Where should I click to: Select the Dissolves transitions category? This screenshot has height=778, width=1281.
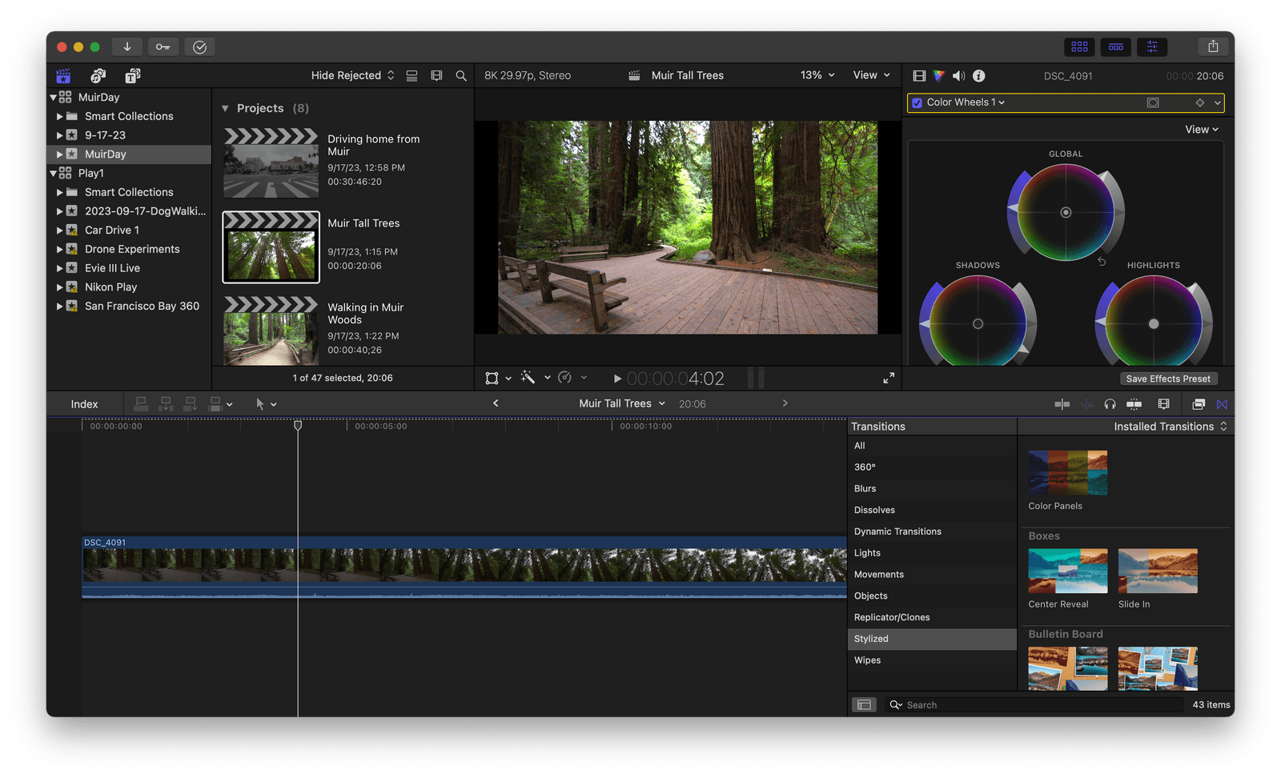(x=874, y=510)
